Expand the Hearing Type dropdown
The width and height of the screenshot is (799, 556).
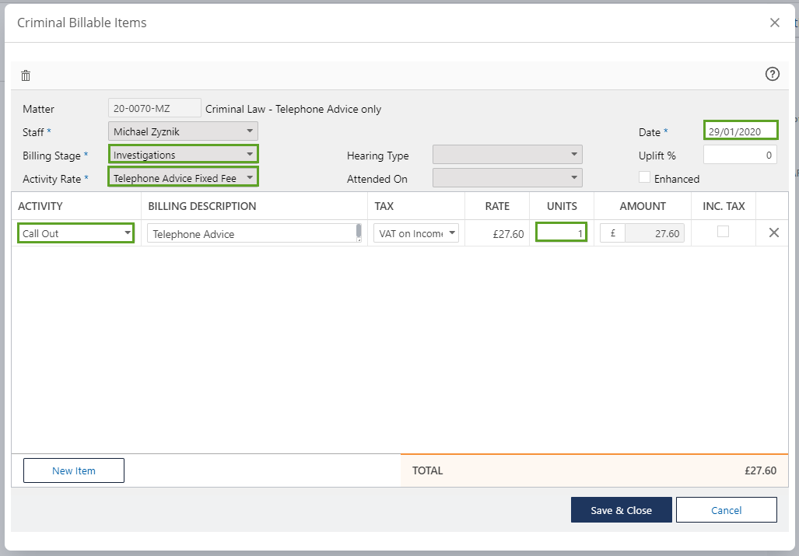(506, 155)
